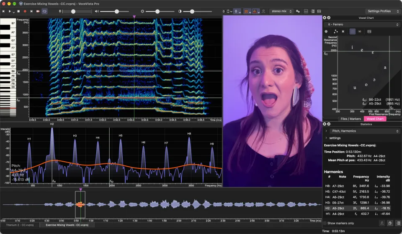
Task: Open spectrogram view options dropdown
Action: click(250, 12)
